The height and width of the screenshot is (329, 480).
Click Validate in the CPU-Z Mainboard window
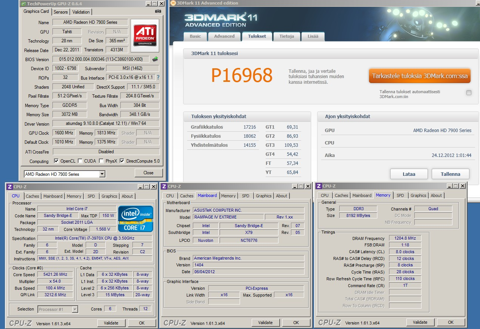pos(266,323)
